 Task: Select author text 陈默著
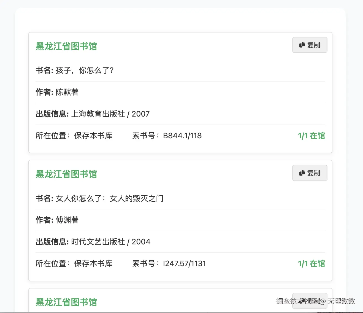point(67,92)
